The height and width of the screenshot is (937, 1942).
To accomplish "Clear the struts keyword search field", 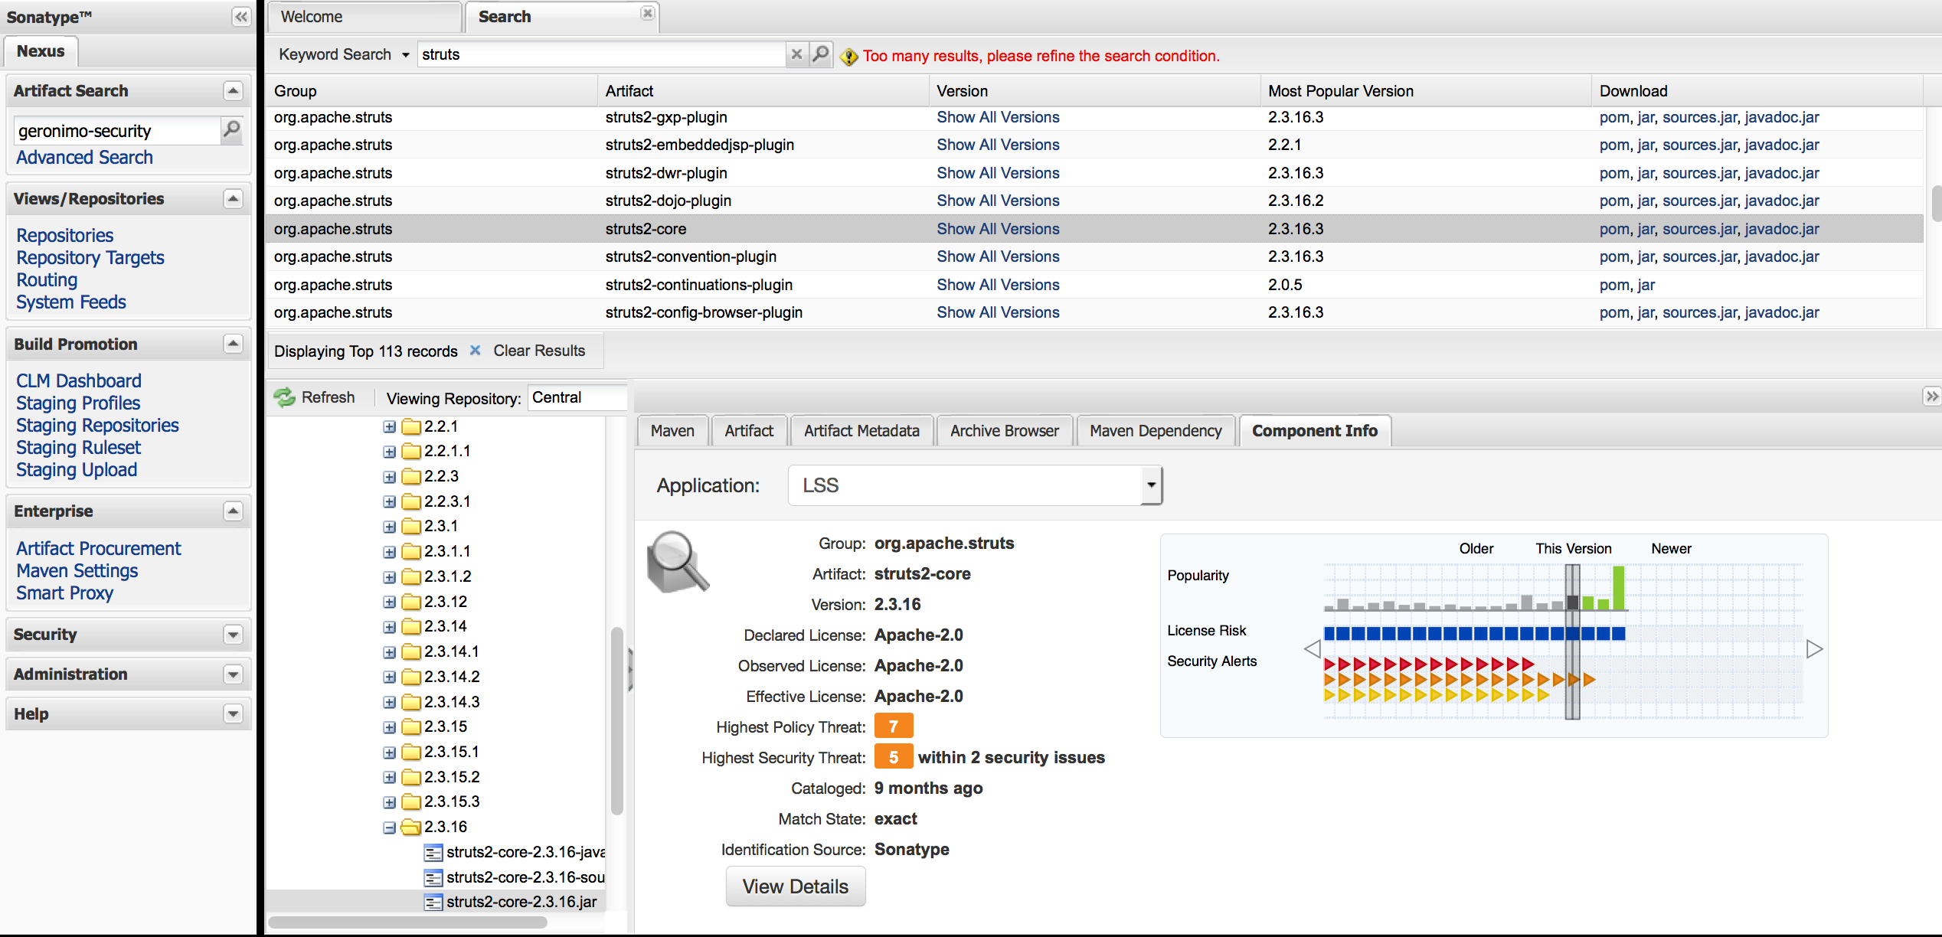I will 796,54.
